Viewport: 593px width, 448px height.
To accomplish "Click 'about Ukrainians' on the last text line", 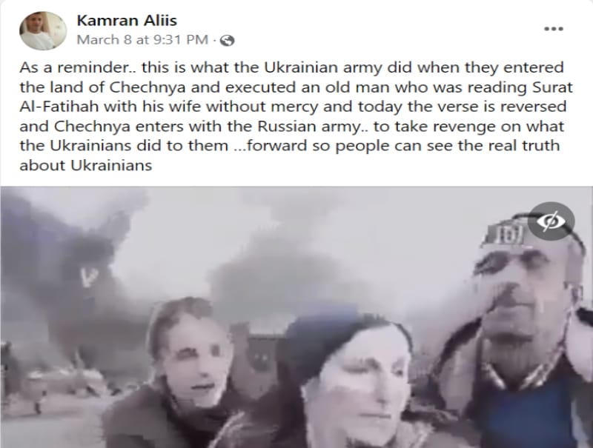I will (86, 165).
